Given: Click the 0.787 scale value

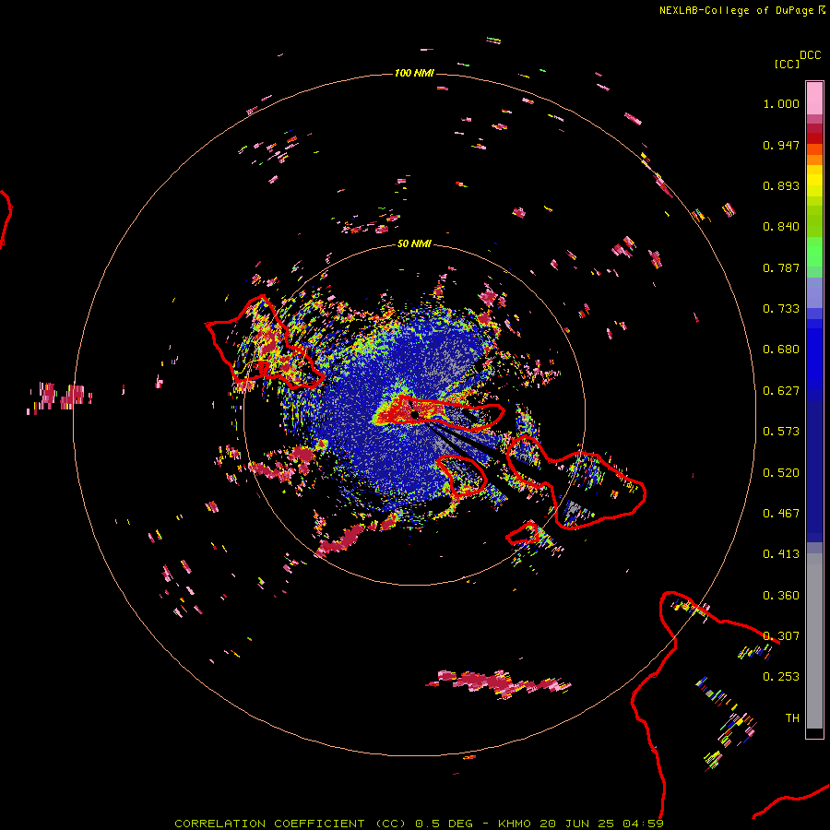Looking at the screenshot, I should coord(781,267).
